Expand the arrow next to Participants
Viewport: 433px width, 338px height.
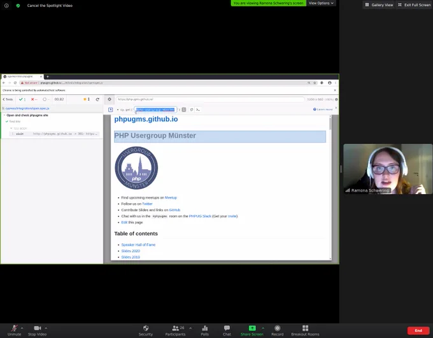pos(190,328)
